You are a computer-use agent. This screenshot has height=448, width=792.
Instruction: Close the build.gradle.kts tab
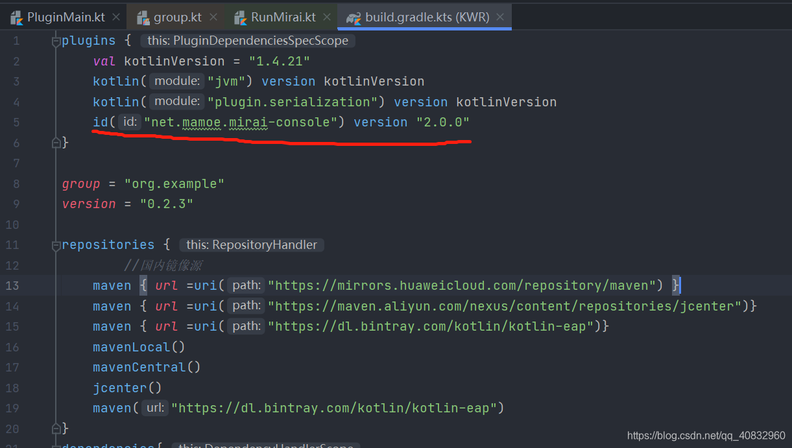[x=500, y=17]
